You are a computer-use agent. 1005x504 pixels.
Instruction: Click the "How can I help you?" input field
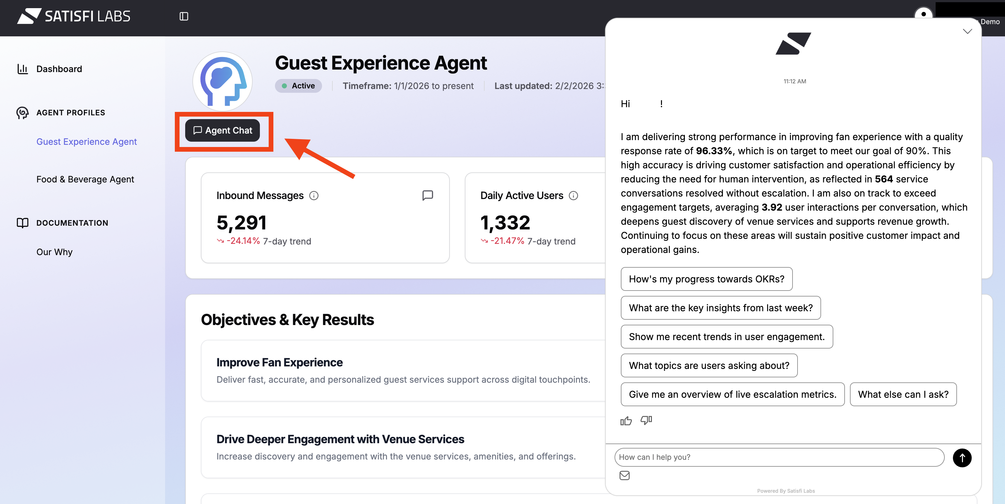pyautogui.click(x=779, y=457)
